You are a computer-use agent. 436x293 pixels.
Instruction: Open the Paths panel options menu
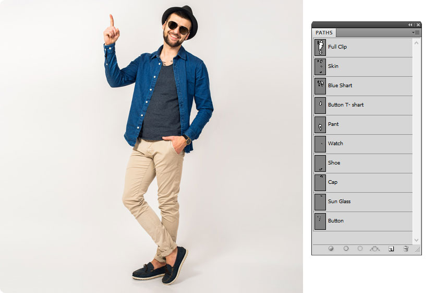click(416, 32)
